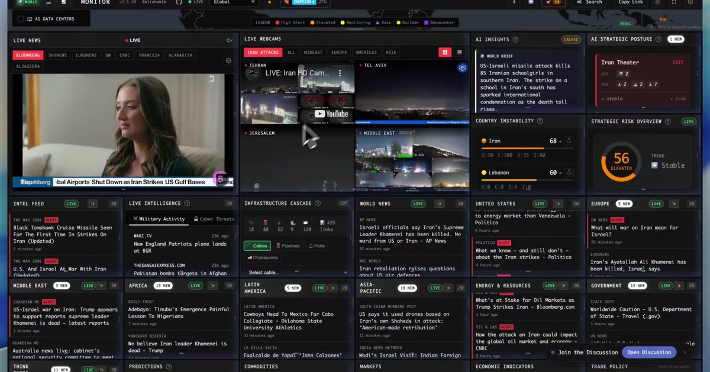Open the AI Insights help icon

(515, 40)
